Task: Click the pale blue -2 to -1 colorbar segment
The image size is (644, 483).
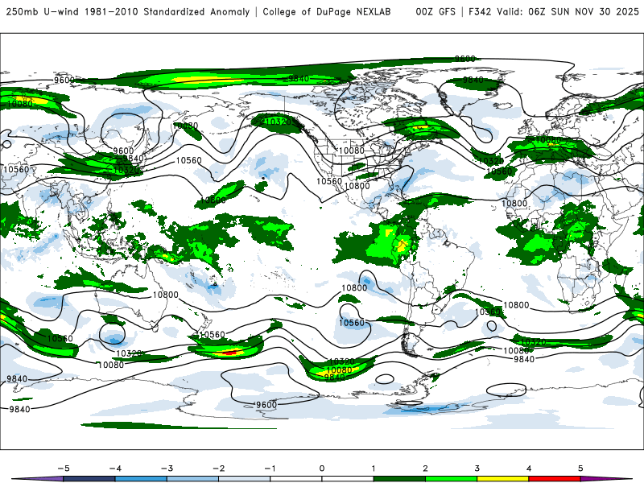Action: 245,479
